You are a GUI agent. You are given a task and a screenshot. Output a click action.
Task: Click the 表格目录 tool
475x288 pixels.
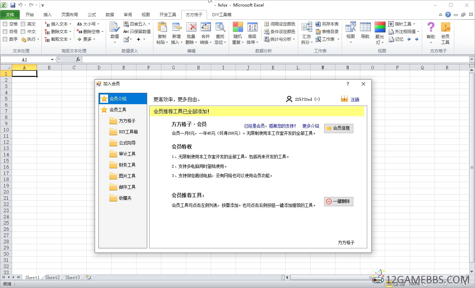pyautogui.click(x=327, y=31)
